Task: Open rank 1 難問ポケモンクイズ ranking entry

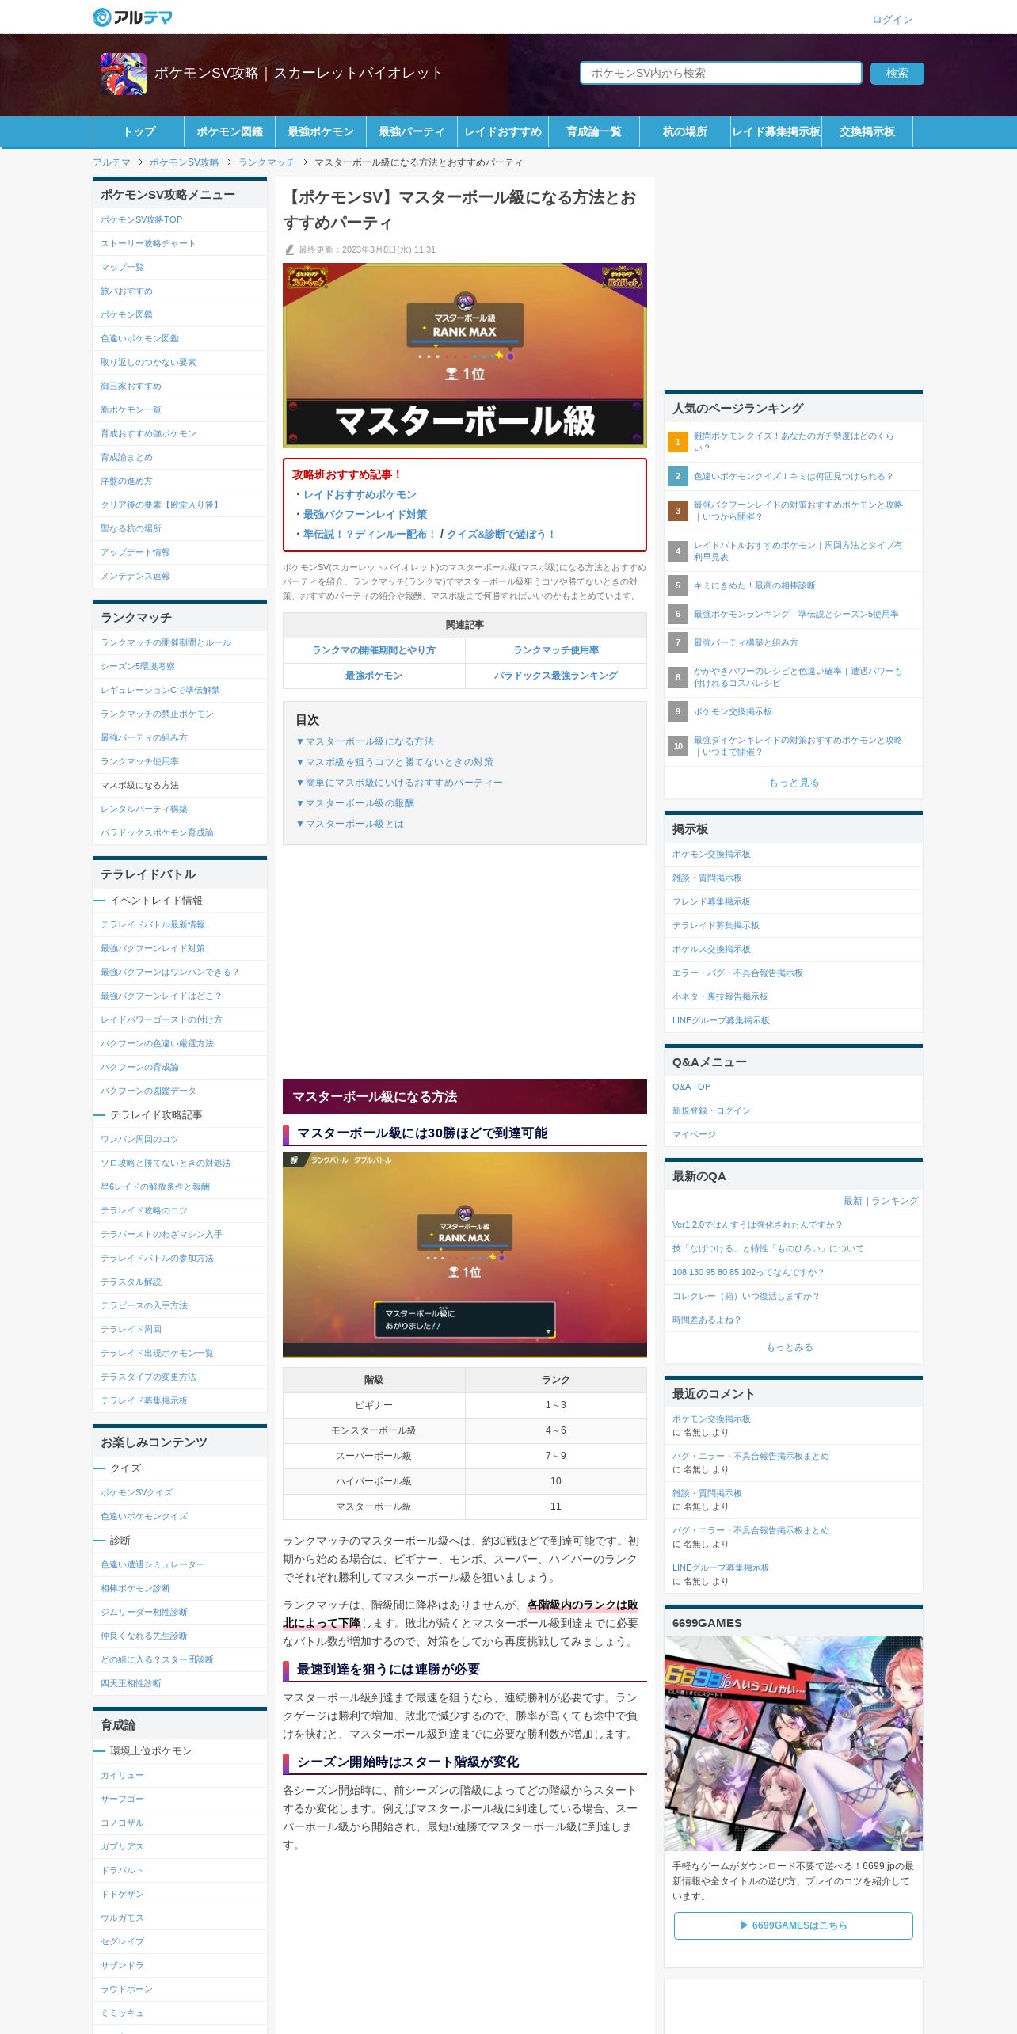Action: [x=794, y=442]
